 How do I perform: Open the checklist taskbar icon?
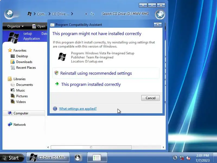[97, 158]
